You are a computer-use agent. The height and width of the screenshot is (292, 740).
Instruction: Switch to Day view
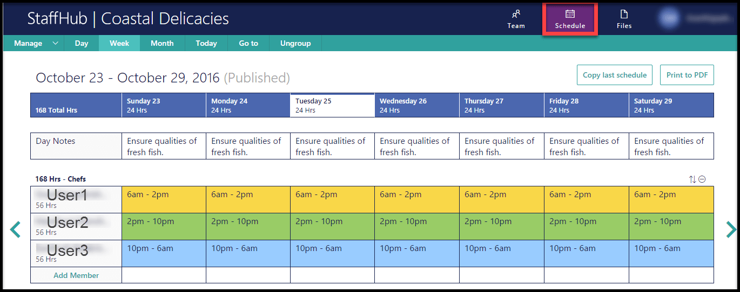point(82,43)
